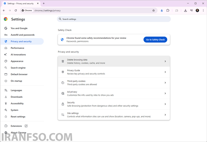
Task: Go to Downloads settings in sidebar
Action: coord(22,97)
